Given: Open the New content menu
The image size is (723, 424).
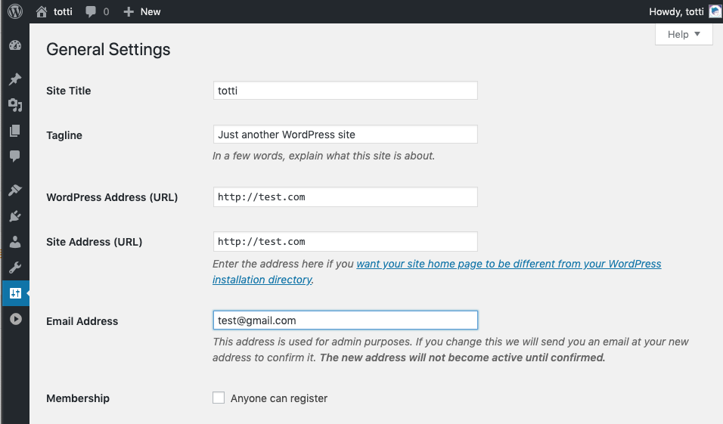Looking at the screenshot, I should point(142,11).
